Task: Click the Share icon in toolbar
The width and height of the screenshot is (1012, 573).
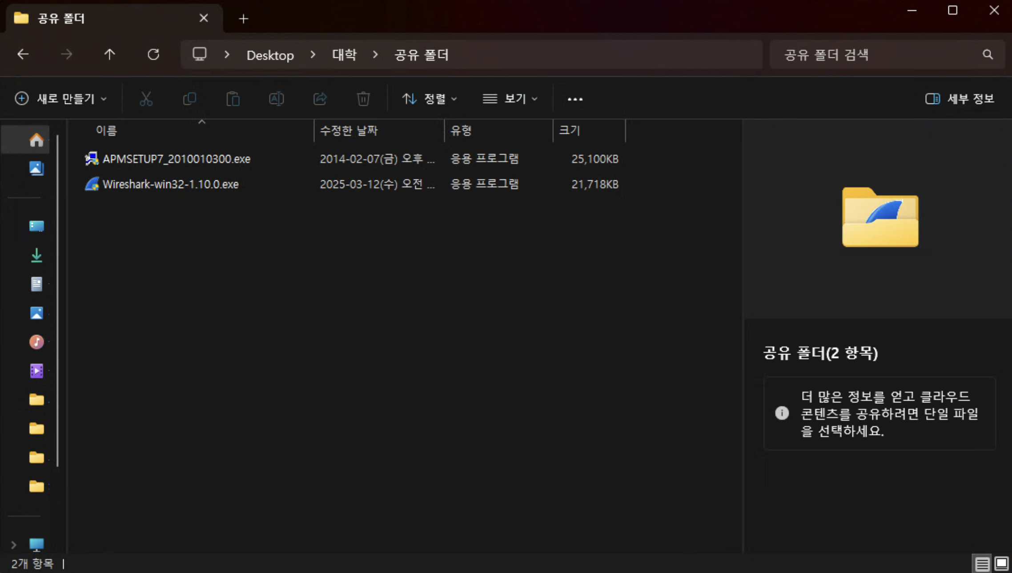Action: pyautogui.click(x=320, y=99)
